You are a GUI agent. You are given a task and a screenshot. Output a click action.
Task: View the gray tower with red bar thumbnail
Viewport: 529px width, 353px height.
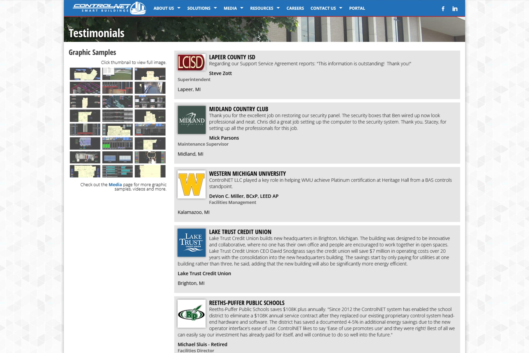[x=85, y=130]
